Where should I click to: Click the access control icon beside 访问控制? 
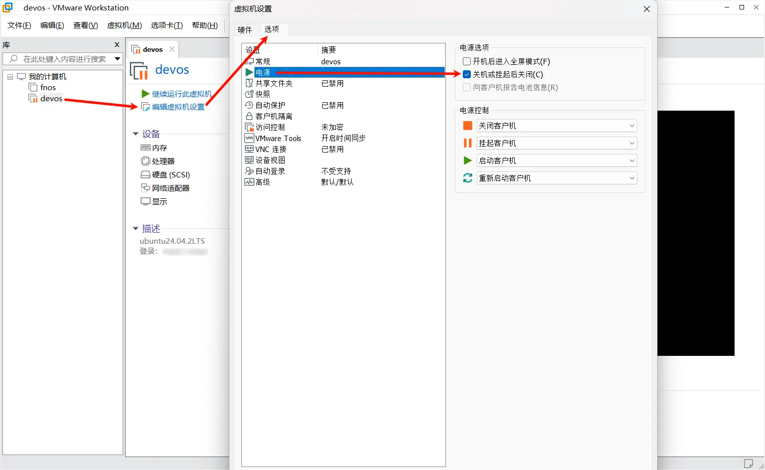[249, 127]
